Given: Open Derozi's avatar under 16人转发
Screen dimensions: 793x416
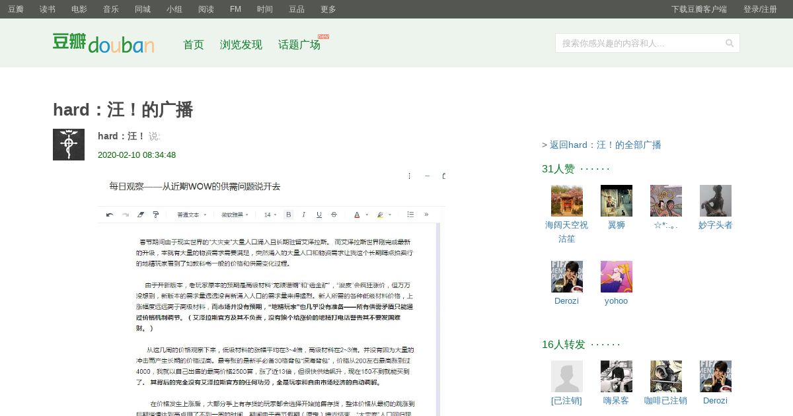Looking at the screenshot, I should (716, 376).
